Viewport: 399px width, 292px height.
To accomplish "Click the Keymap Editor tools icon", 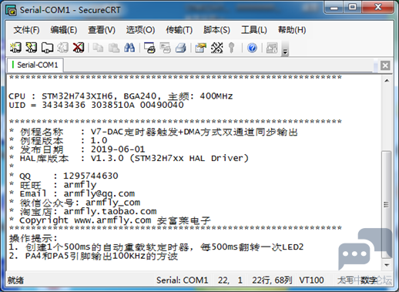I will click(216, 48).
